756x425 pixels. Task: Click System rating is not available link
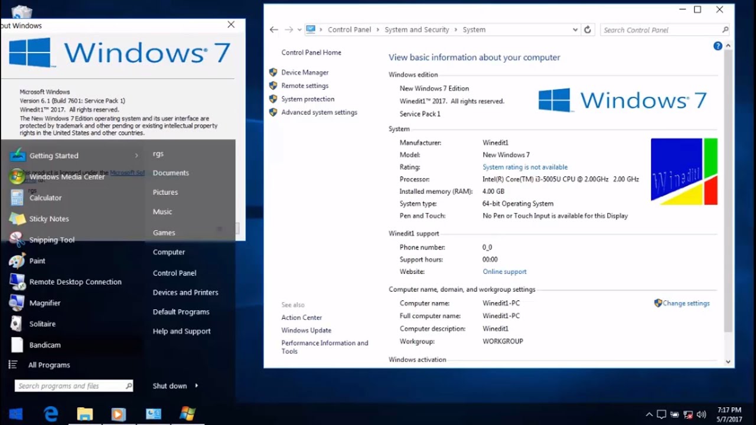click(525, 167)
